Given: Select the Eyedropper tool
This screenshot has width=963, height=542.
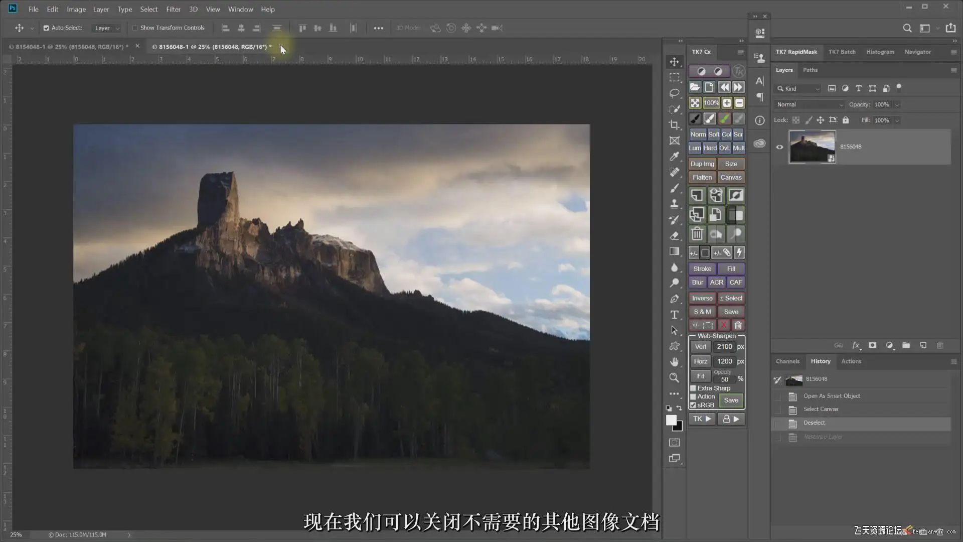Looking at the screenshot, I should point(675,157).
